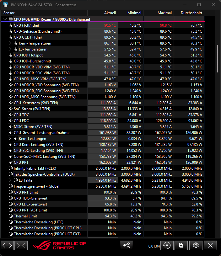Click thermometer icon of CPU-Gehäuse (Durchschnitt)
This screenshot has width=221, height=256.
(x=11, y=31)
